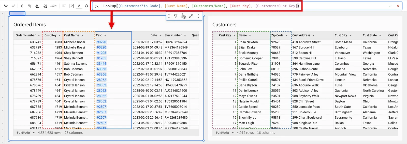Apply currency format with dollar icon

click(x=22, y=6)
